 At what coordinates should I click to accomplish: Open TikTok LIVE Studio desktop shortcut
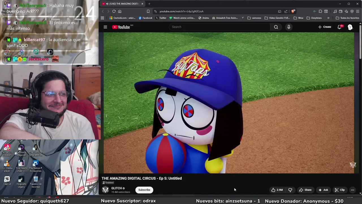point(7,150)
